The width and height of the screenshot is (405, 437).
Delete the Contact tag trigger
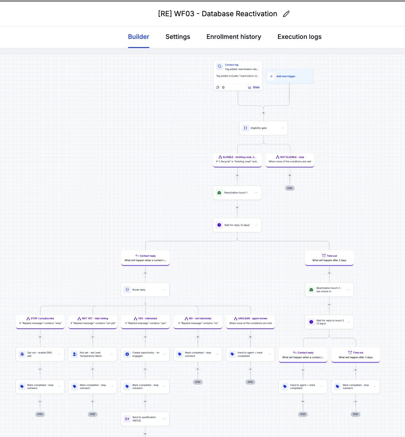(223, 87)
